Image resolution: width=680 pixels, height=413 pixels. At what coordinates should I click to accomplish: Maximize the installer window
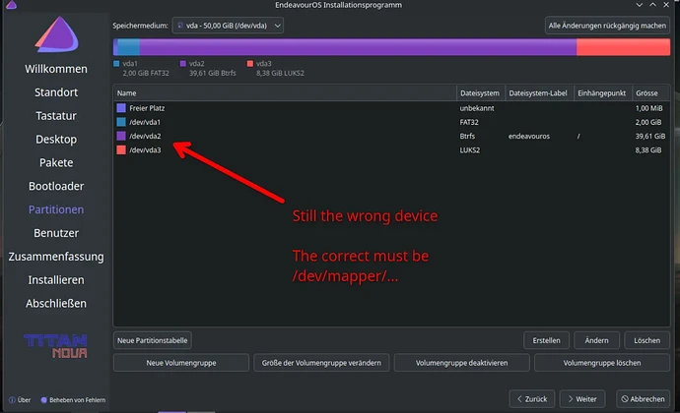pyautogui.click(x=652, y=5)
